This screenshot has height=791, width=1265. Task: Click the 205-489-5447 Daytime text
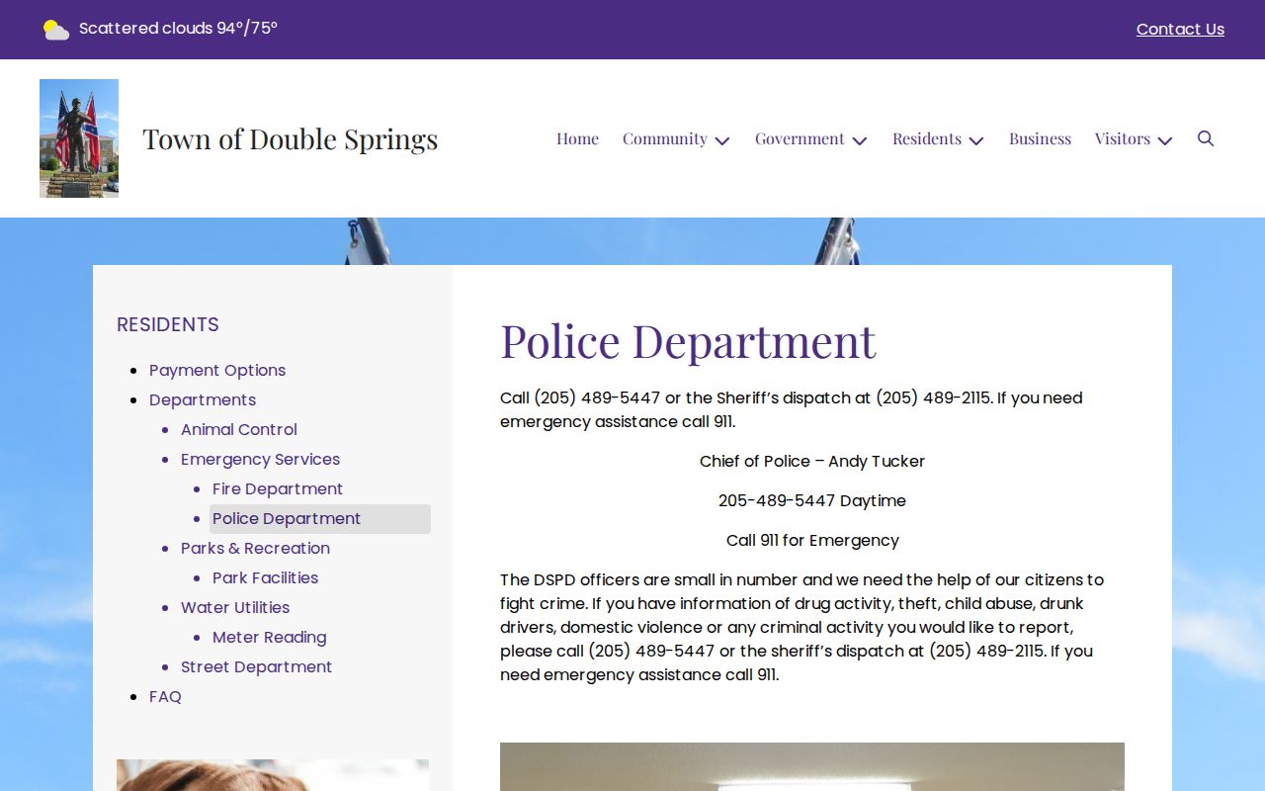click(x=812, y=500)
